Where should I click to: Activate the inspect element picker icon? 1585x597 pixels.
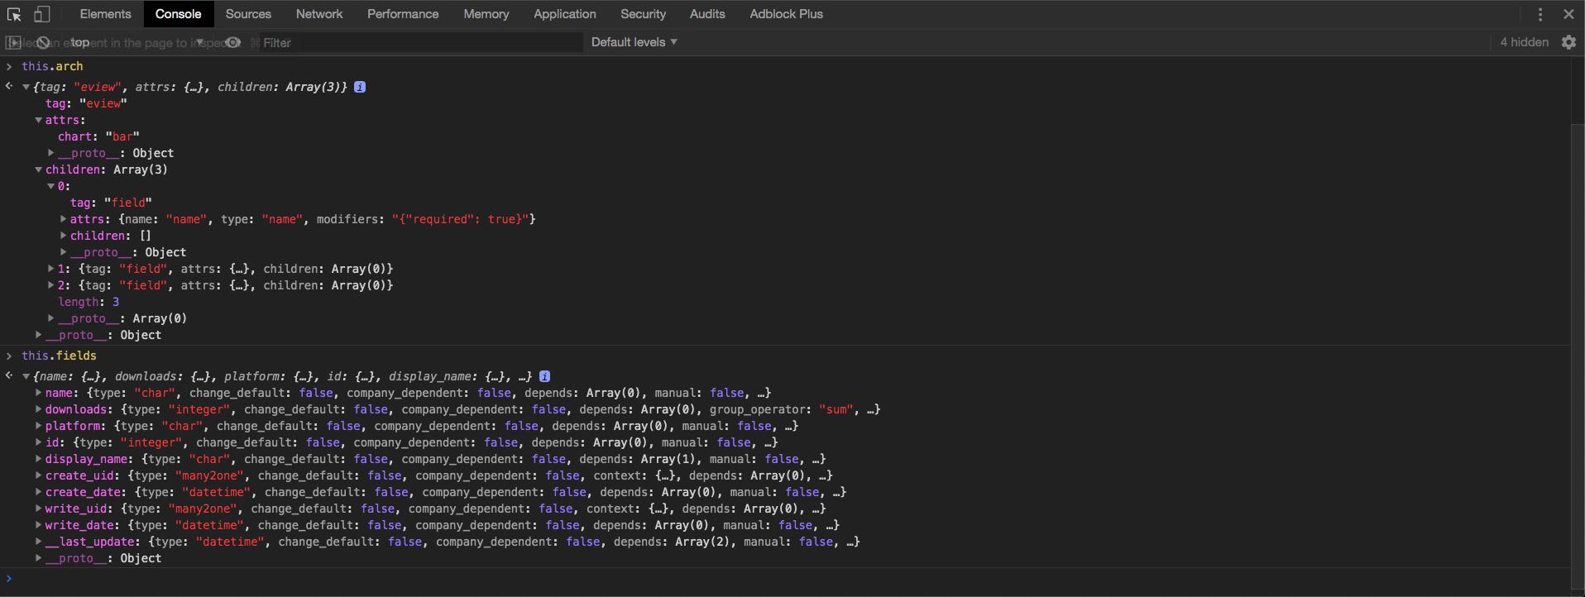click(x=14, y=14)
